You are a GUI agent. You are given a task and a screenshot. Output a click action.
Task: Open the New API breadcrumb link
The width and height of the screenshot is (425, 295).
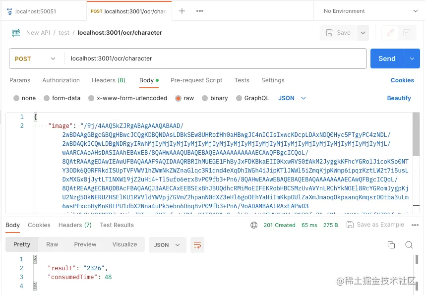tap(38, 33)
